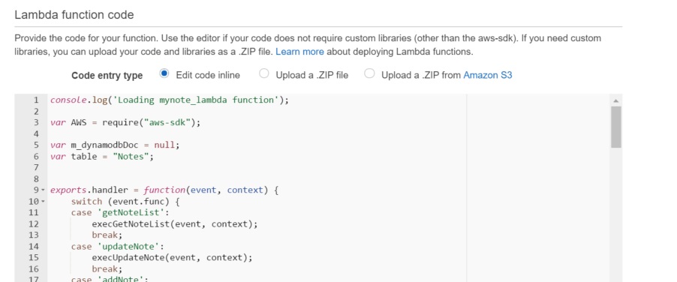The image size is (677, 282).
Task: Click the code editor vertical scrollbar thumb
Action: pyautogui.click(x=616, y=127)
